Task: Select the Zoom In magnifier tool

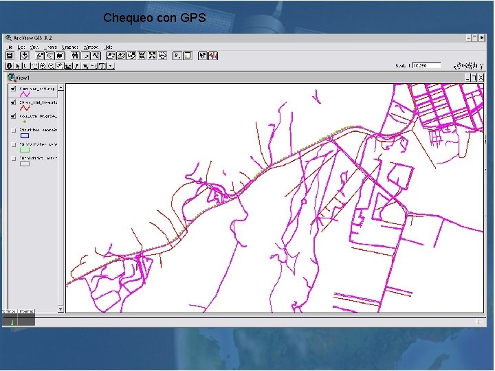Action: 43,66
